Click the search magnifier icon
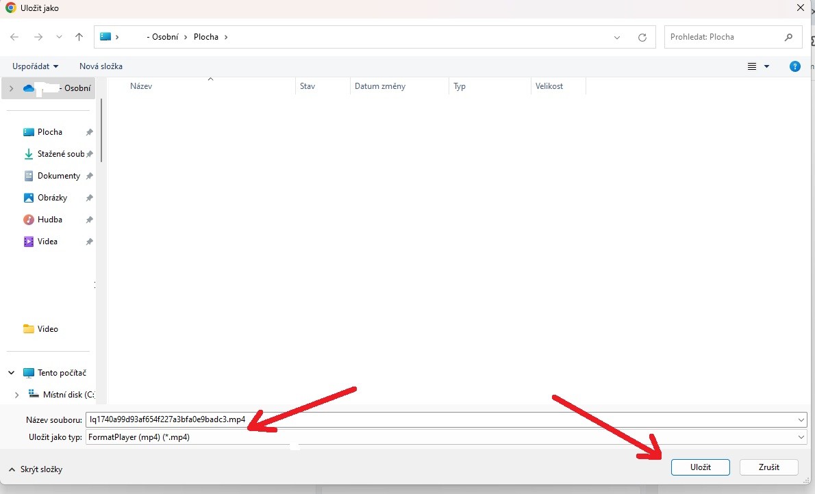The height and width of the screenshot is (494, 815). (x=788, y=37)
